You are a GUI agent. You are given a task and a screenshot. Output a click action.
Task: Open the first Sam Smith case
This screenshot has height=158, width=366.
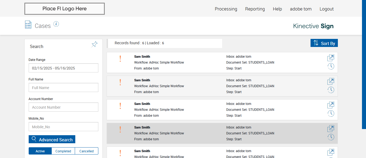(x=331, y=58)
